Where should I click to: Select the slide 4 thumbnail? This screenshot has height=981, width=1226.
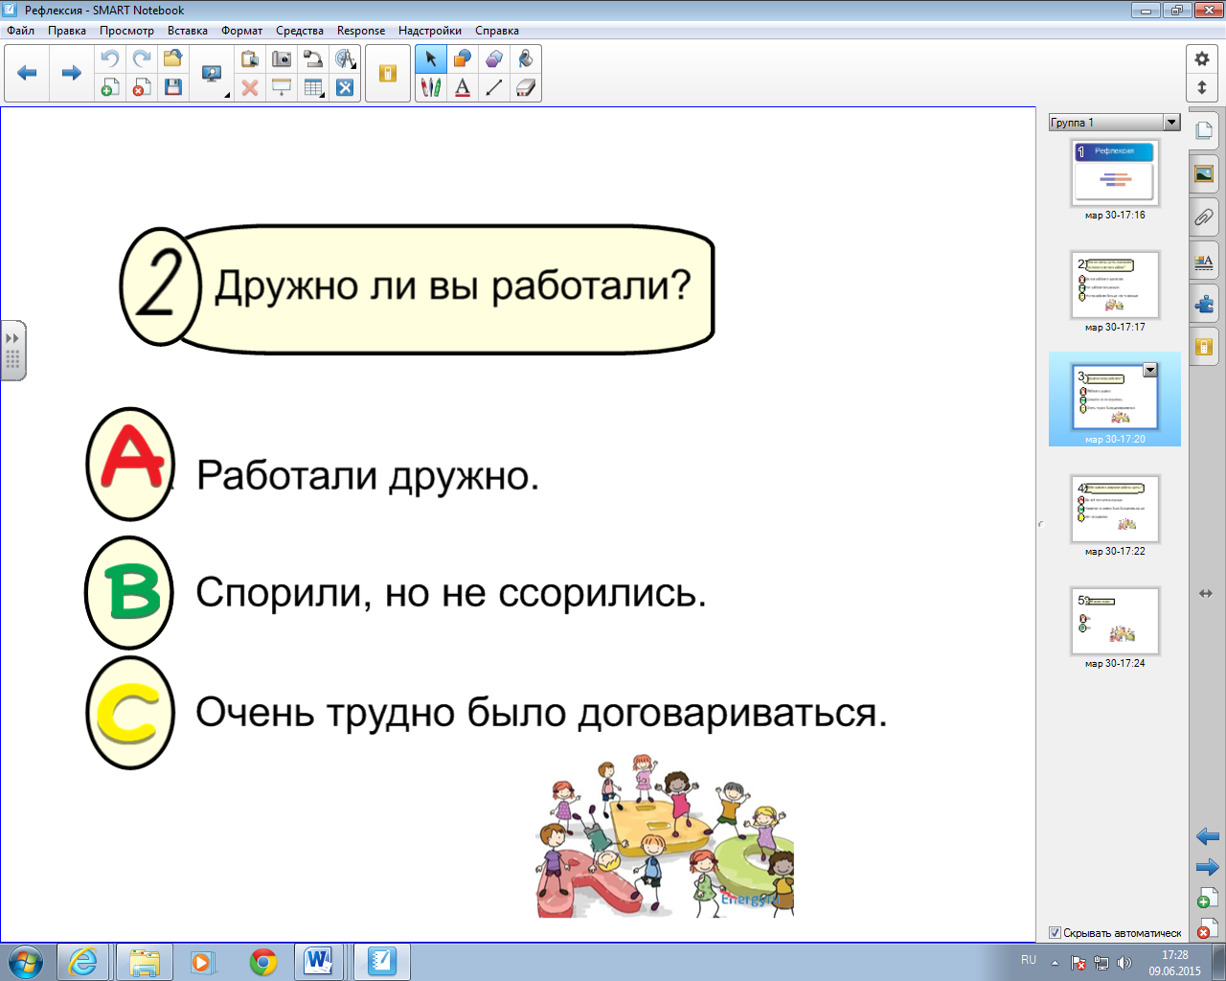[x=1115, y=509]
